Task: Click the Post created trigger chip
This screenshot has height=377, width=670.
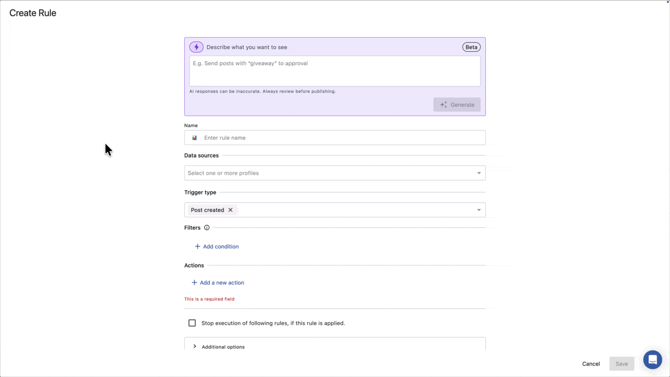Action: [207, 210]
